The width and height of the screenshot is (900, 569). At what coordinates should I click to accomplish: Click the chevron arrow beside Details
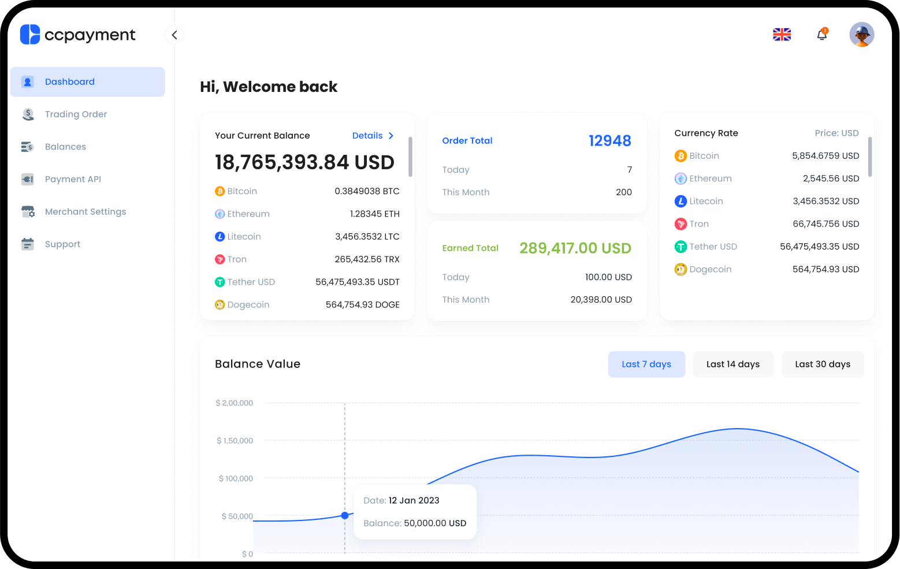click(x=391, y=136)
